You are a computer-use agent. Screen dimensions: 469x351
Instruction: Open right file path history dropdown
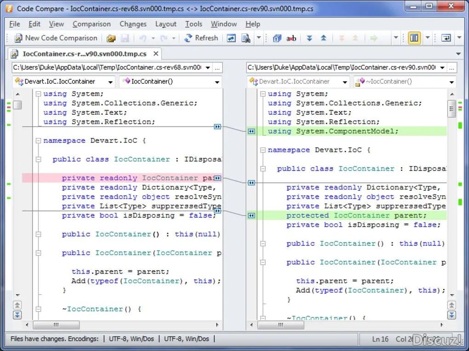tap(442, 67)
